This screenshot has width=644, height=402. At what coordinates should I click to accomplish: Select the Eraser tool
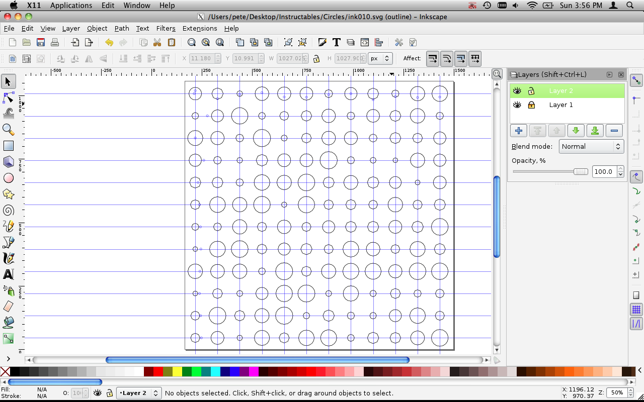coord(8,307)
